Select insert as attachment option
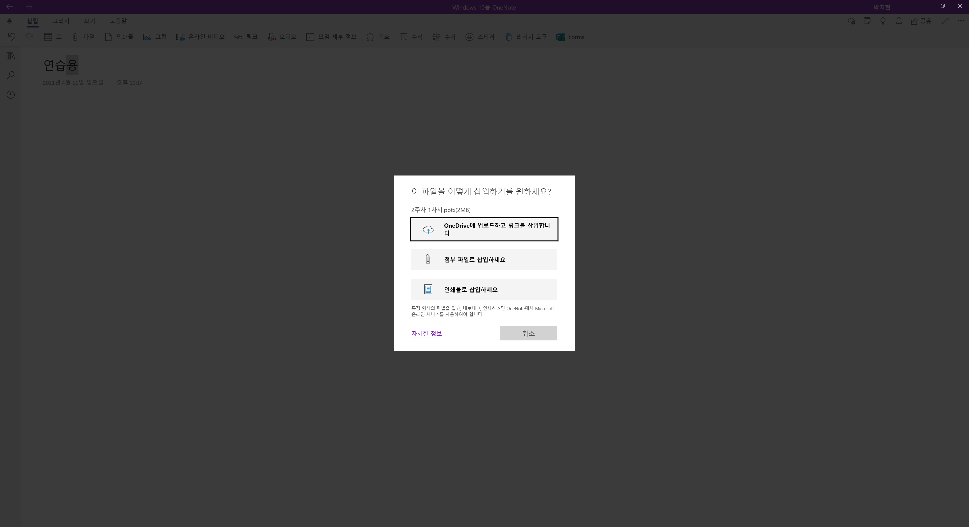Image resolution: width=969 pixels, height=527 pixels. (x=484, y=259)
